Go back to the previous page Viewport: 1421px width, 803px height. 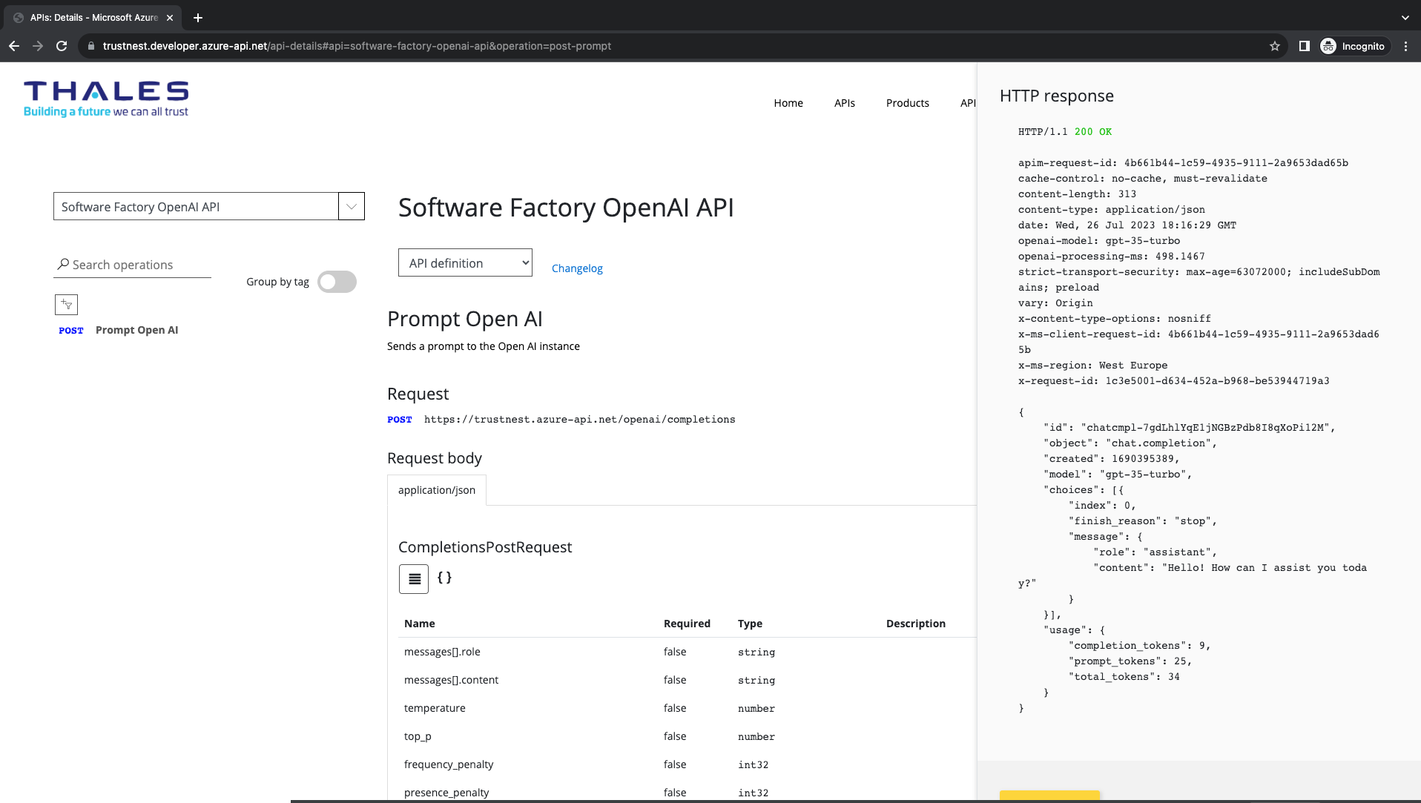coord(14,46)
